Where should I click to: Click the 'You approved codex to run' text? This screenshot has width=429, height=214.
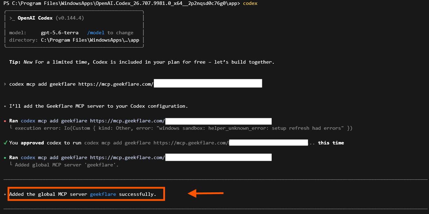point(45,143)
